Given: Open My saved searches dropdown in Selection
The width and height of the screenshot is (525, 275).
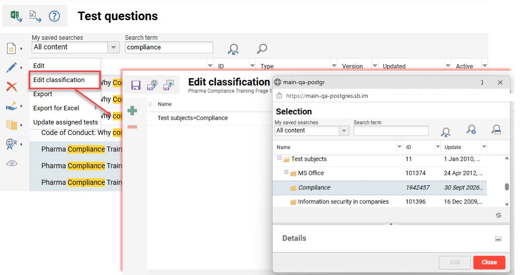Looking at the screenshot, I should 344,131.
